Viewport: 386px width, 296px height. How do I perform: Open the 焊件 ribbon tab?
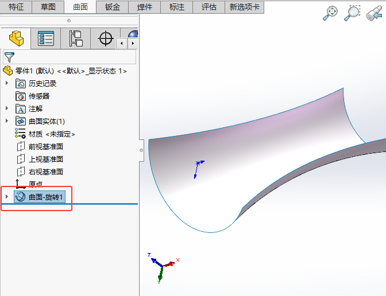pos(145,7)
